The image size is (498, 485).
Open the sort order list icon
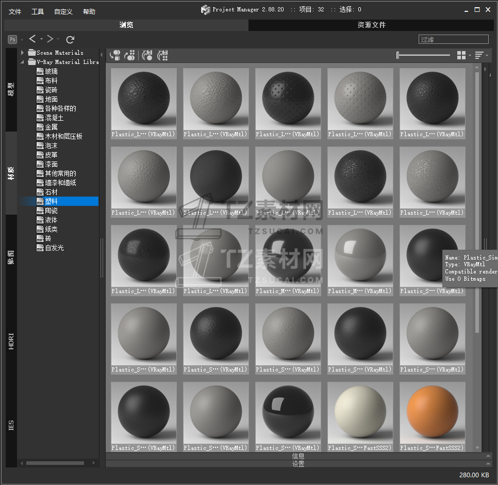point(479,55)
